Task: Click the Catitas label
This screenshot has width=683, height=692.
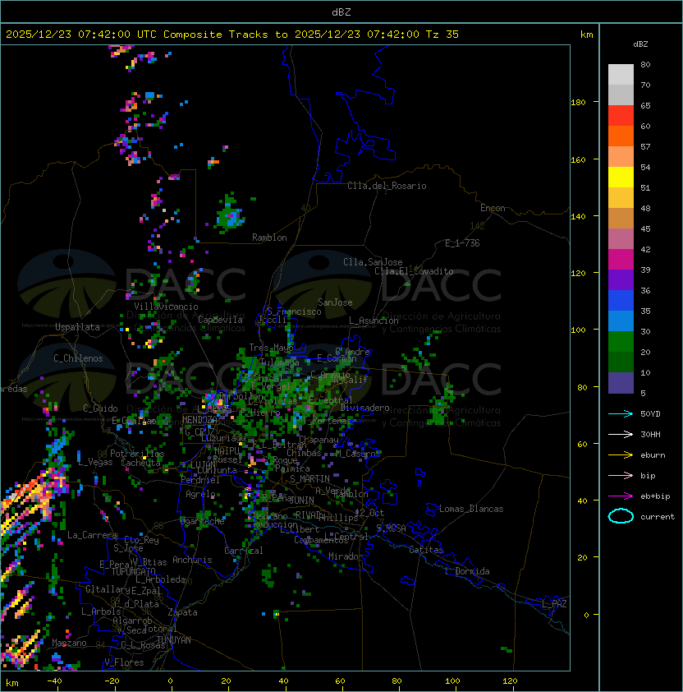Action: tap(426, 550)
